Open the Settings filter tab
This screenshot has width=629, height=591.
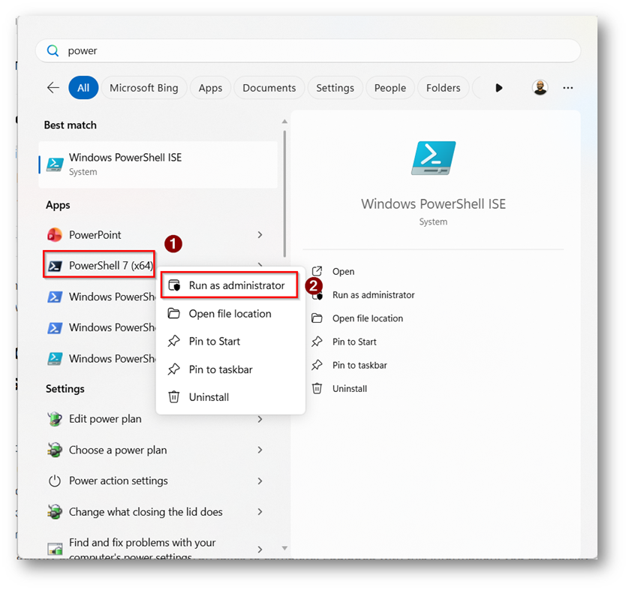coord(335,87)
